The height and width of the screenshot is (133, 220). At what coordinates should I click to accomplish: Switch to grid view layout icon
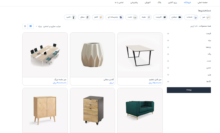[x=31, y=26]
